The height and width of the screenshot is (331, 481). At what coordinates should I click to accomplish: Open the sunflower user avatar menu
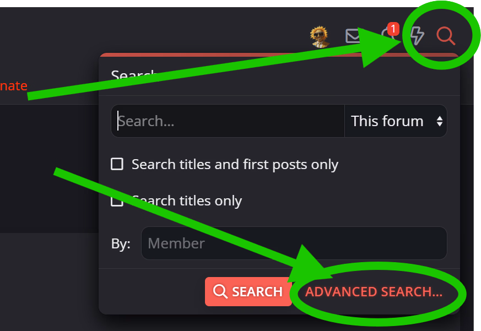[x=320, y=36]
